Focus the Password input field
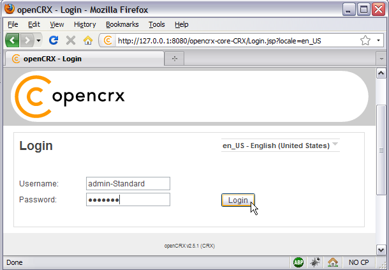Screen dimensions: 389x270 click(128, 199)
